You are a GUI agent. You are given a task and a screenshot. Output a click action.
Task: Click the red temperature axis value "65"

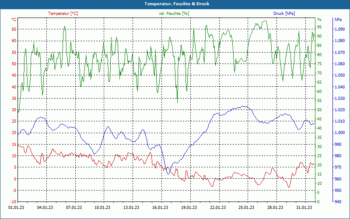(14, 29)
